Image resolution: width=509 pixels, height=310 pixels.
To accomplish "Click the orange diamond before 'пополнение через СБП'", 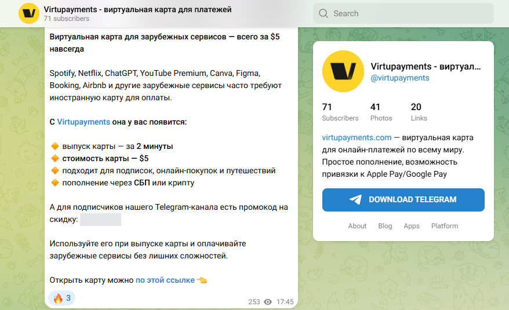I will (x=55, y=183).
